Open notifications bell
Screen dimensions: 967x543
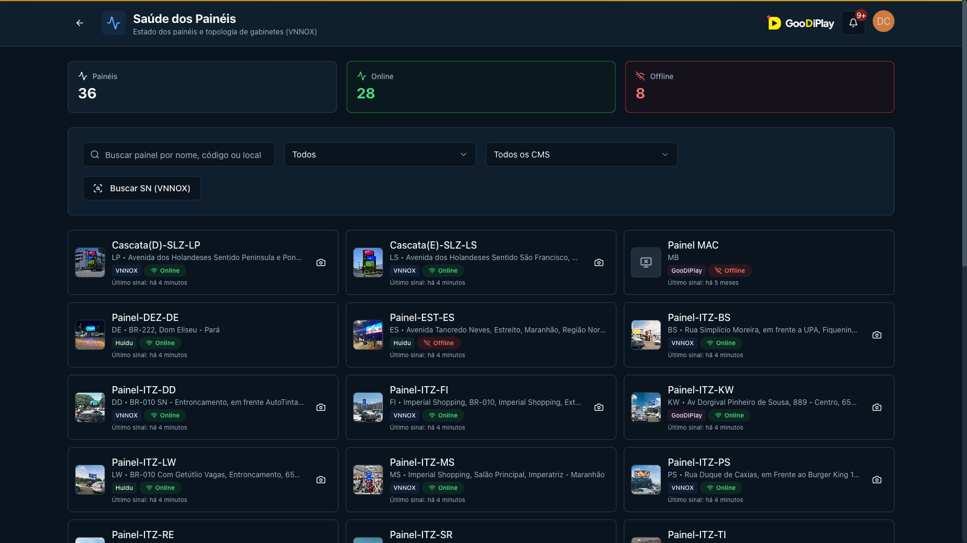coord(853,23)
